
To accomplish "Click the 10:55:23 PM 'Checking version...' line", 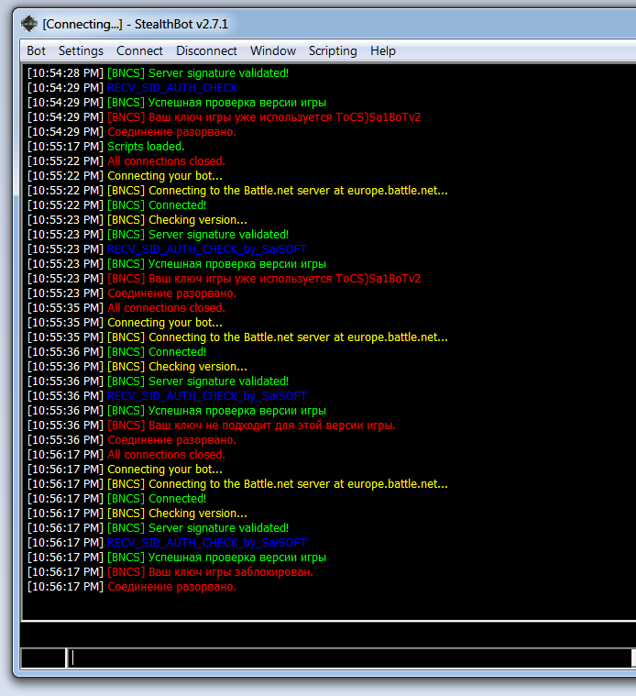I will [137, 220].
